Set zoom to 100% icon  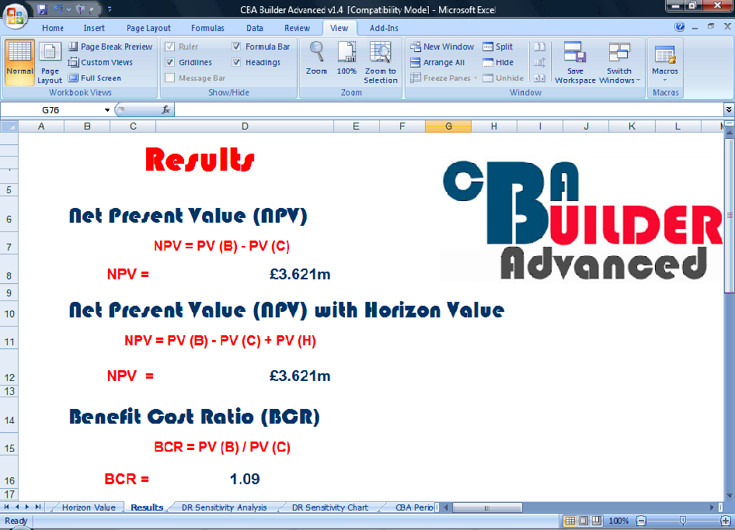coord(347,58)
